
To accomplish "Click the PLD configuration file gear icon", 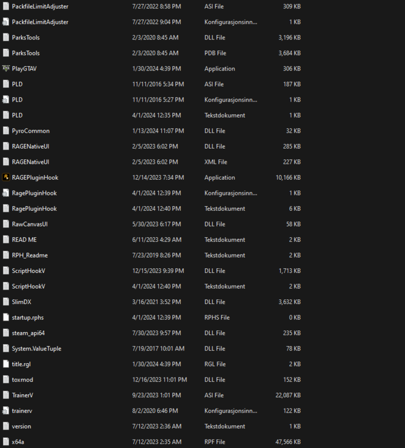I will (x=6, y=100).
